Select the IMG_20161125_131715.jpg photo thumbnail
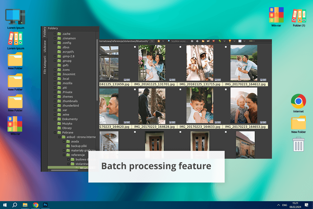This screenshot has height=209, width=313. [200, 63]
